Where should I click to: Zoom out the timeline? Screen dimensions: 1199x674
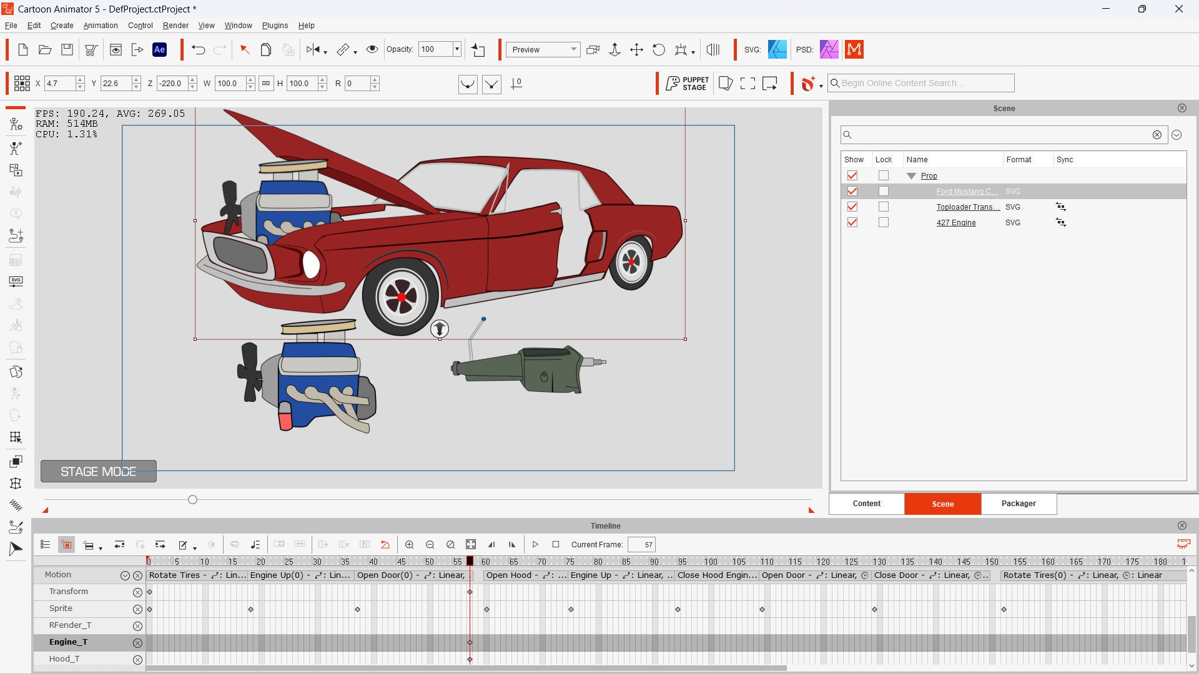430,545
